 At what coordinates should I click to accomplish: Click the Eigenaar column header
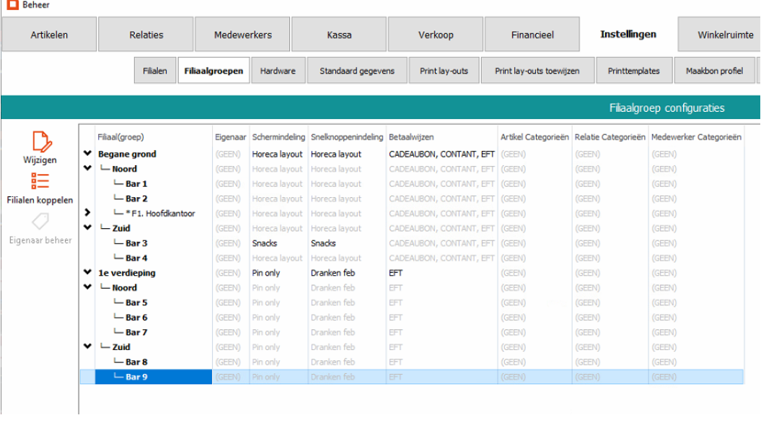pyautogui.click(x=231, y=137)
